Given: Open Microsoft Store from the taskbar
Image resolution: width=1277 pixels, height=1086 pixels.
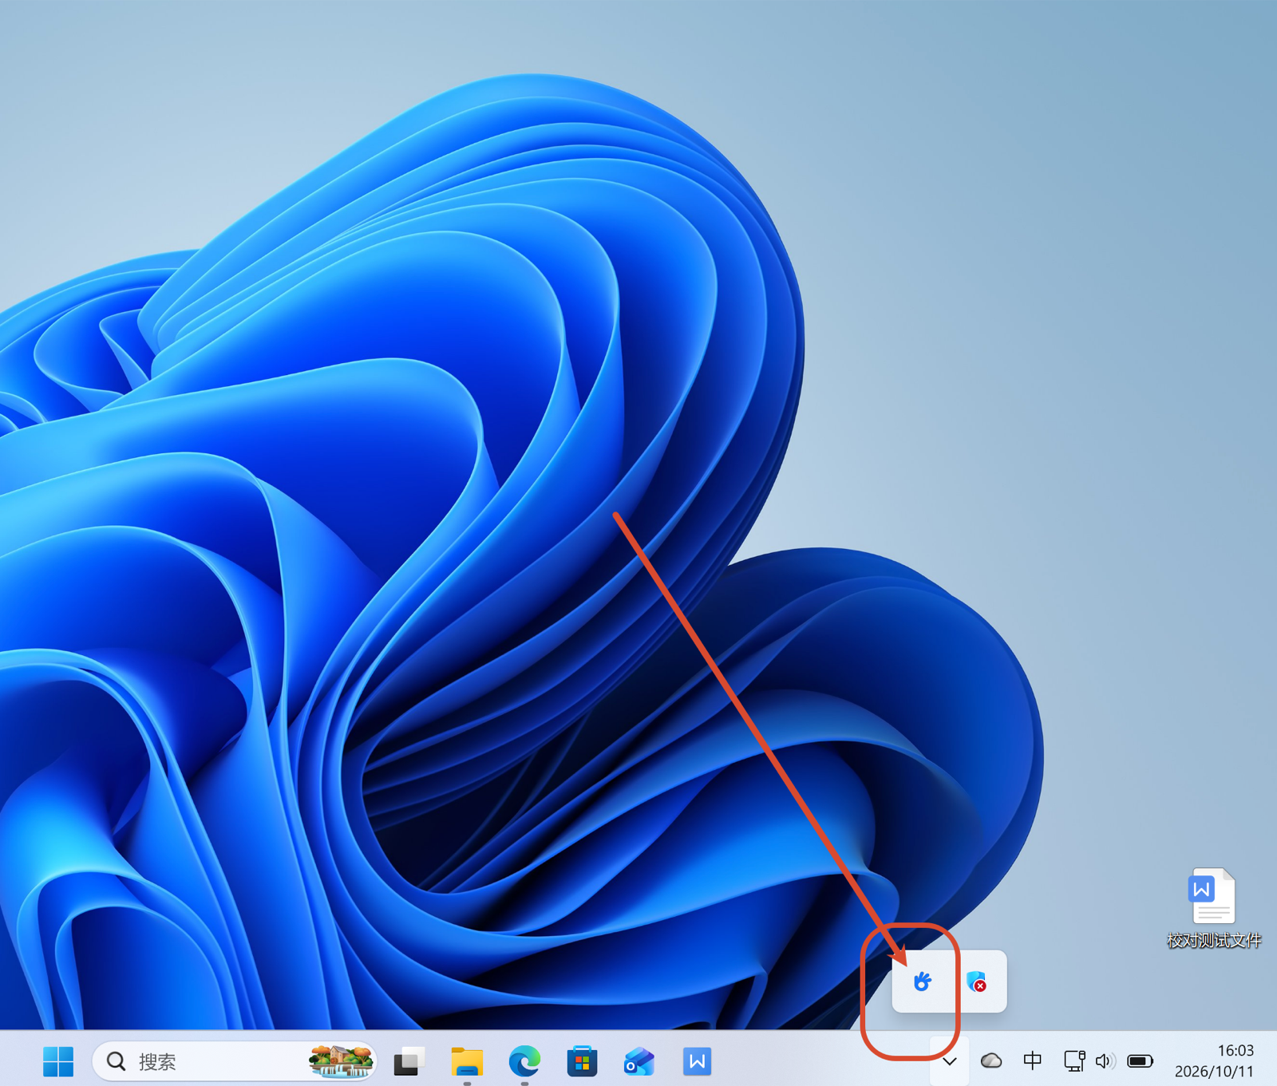Looking at the screenshot, I should 582,1061.
